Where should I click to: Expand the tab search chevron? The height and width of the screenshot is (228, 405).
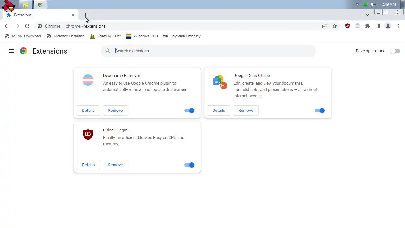pyautogui.click(x=367, y=15)
